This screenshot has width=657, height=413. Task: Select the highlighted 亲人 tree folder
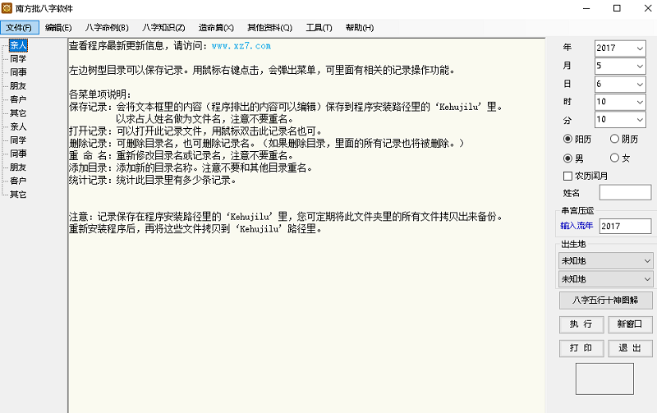pyautogui.click(x=18, y=45)
